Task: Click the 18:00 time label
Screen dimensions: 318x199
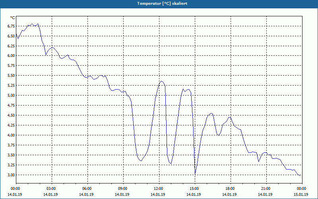Action: tap(231, 189)
